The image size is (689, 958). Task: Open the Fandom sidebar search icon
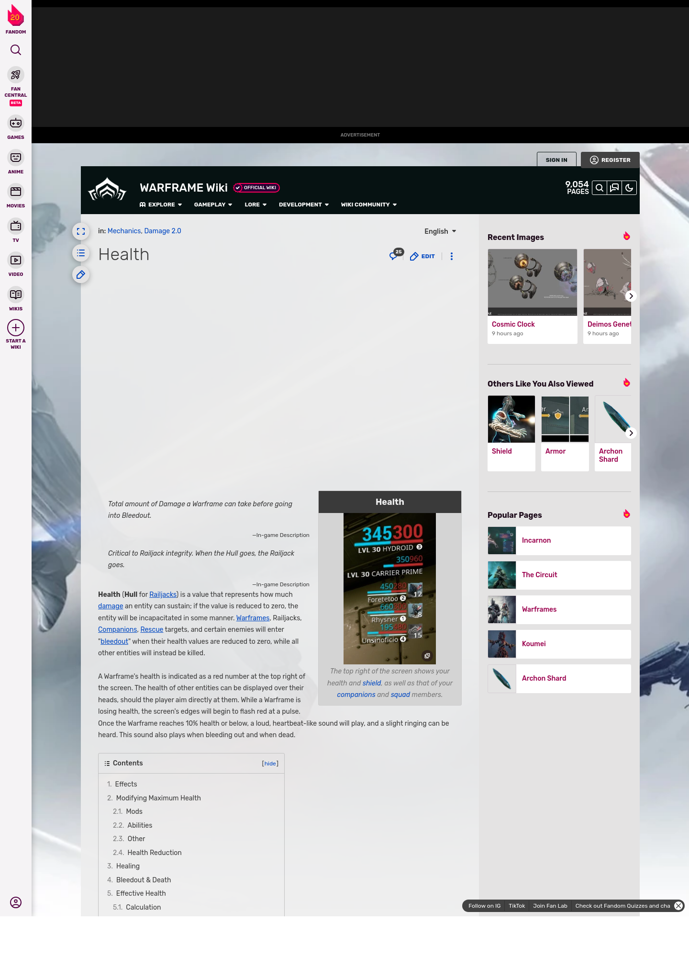(x=16, y=50)
